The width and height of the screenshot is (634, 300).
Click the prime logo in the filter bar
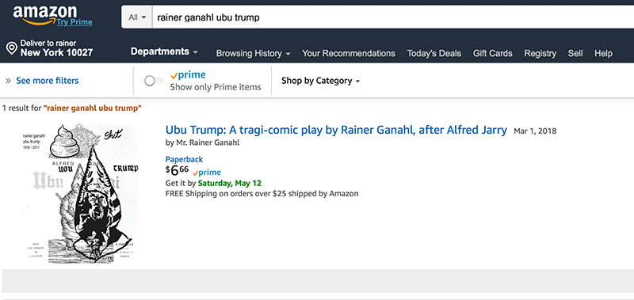188,75
